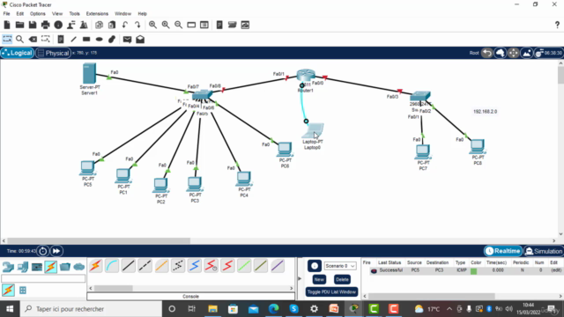The image size is (564, 317).
Task: Open Skype from the taskbar
Action: point(293,309)
